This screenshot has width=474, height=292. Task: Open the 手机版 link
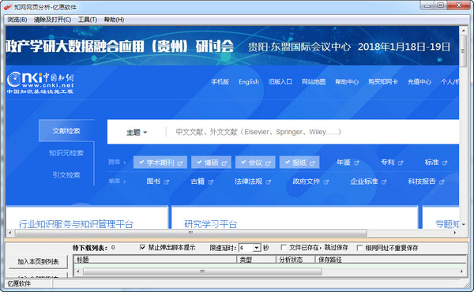point(220,81)
